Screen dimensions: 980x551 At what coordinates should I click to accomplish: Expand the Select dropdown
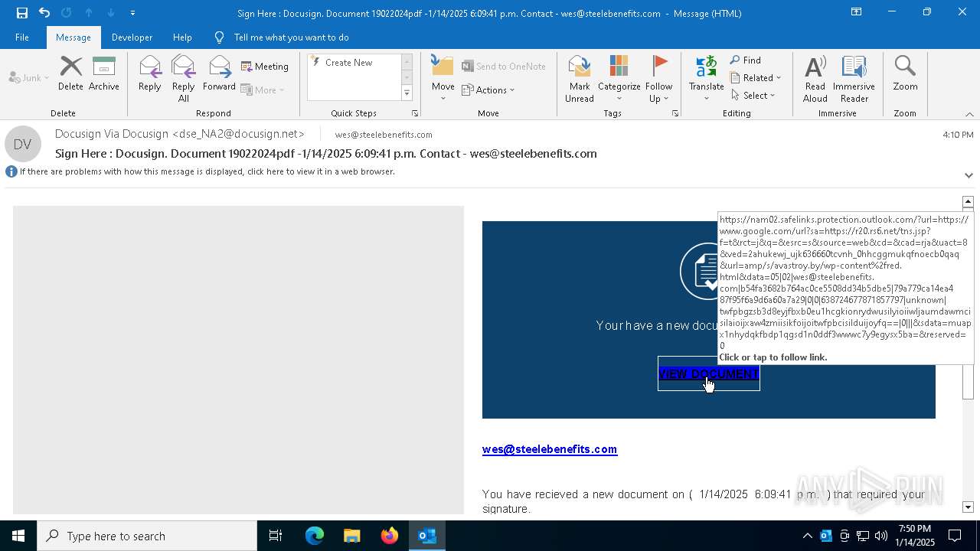(753, 96)
